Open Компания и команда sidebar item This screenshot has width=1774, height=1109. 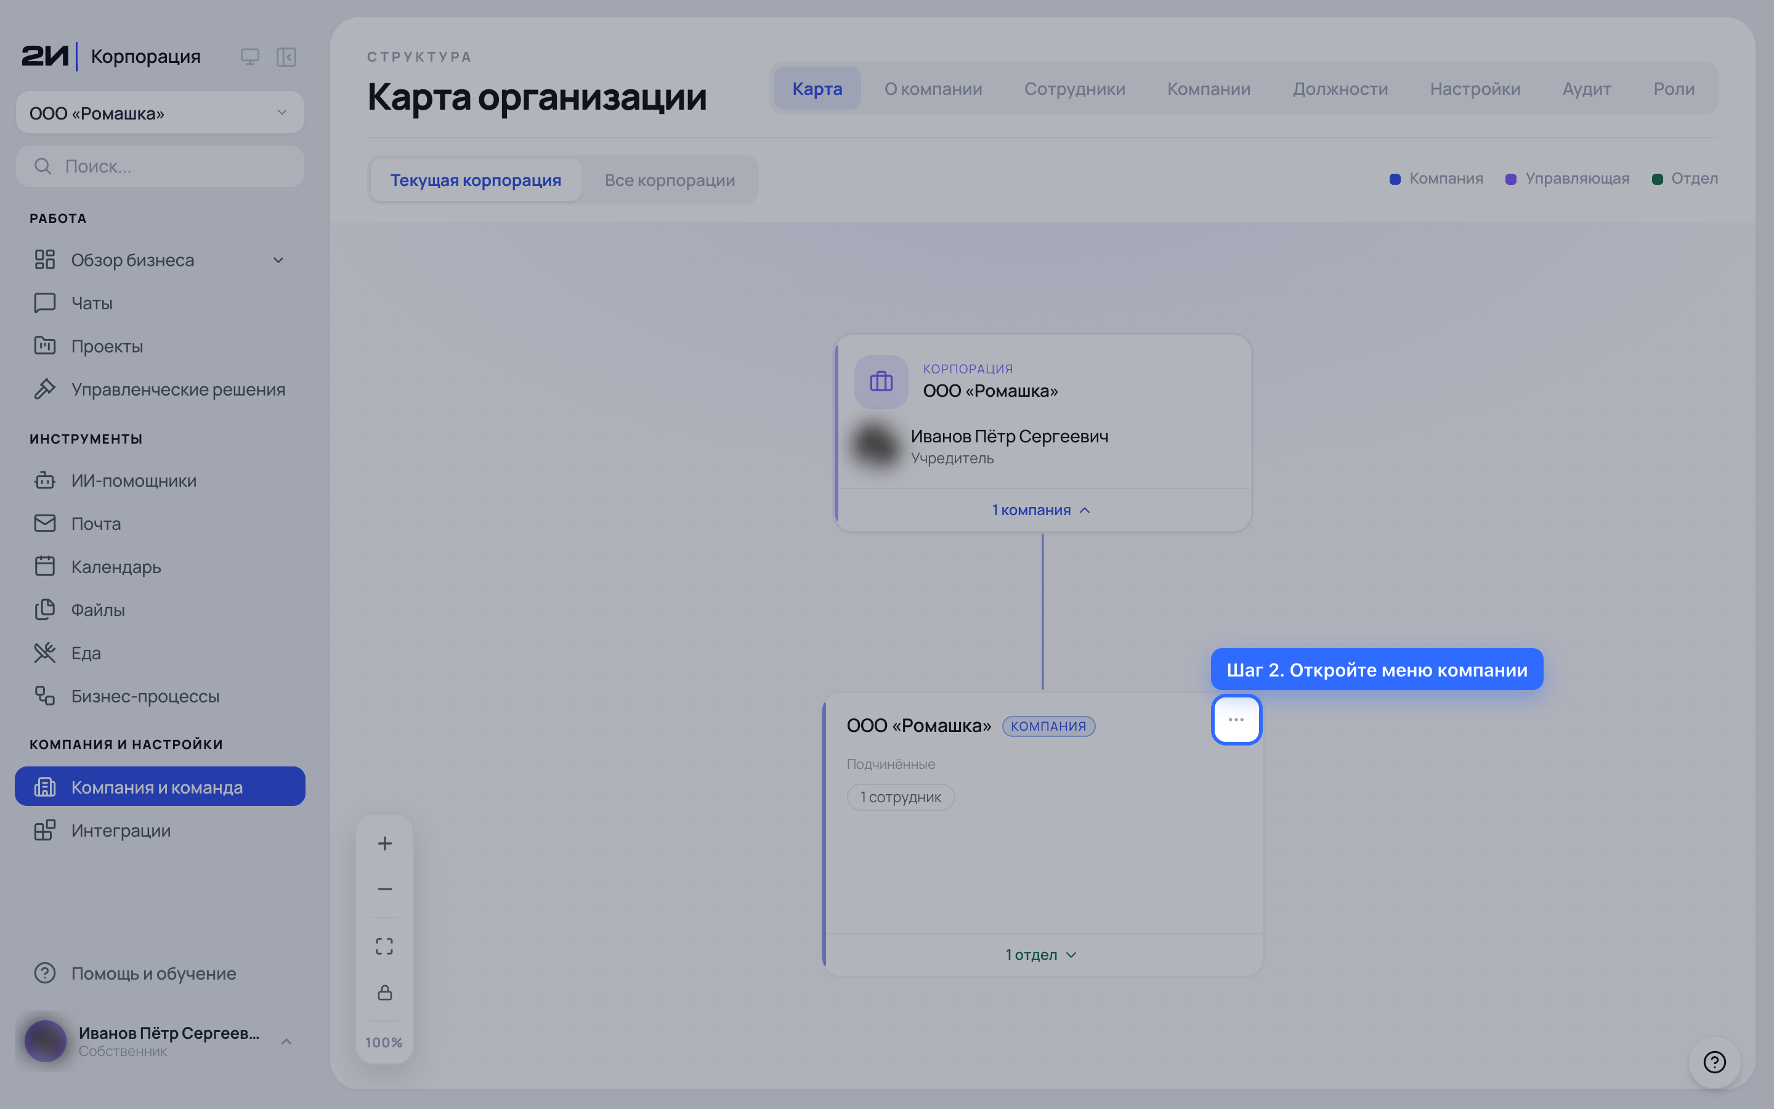(x=160, y=786)
